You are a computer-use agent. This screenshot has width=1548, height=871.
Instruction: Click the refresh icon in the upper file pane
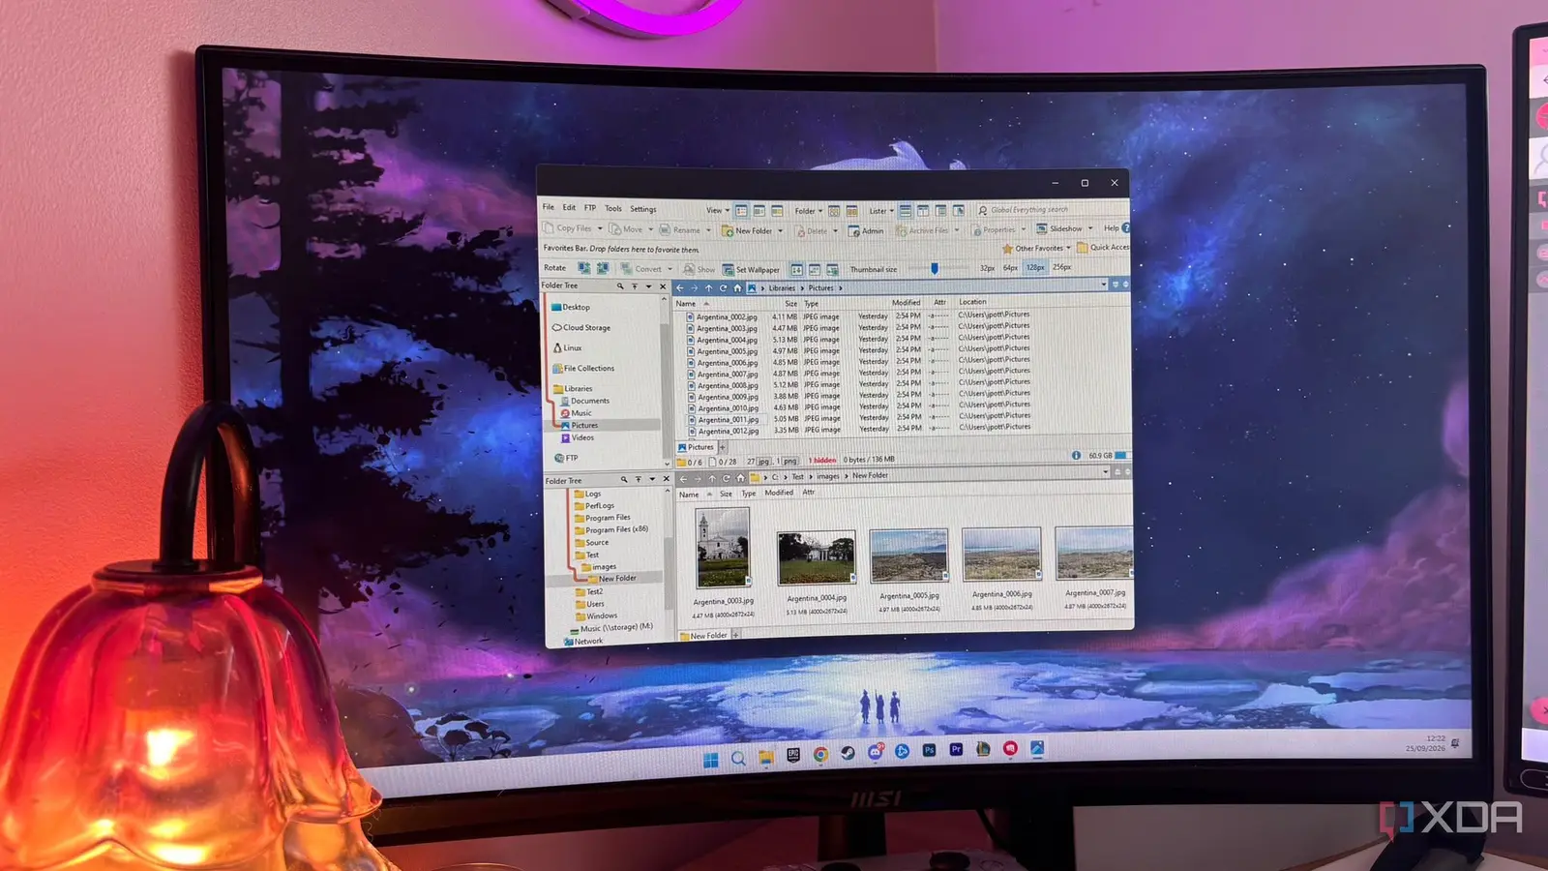(723, 287)
